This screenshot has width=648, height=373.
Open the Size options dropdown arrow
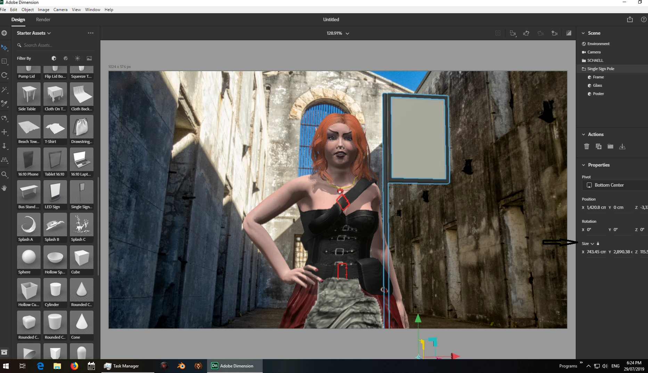click(x=592, y=244)
